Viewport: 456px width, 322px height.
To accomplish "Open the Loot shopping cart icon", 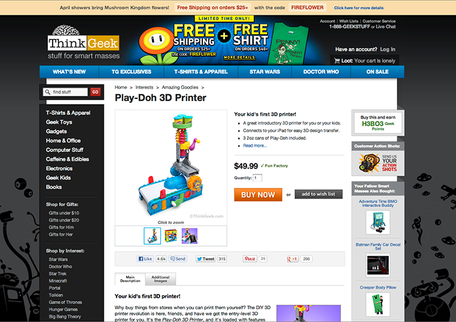I will (x=337, y=61).
